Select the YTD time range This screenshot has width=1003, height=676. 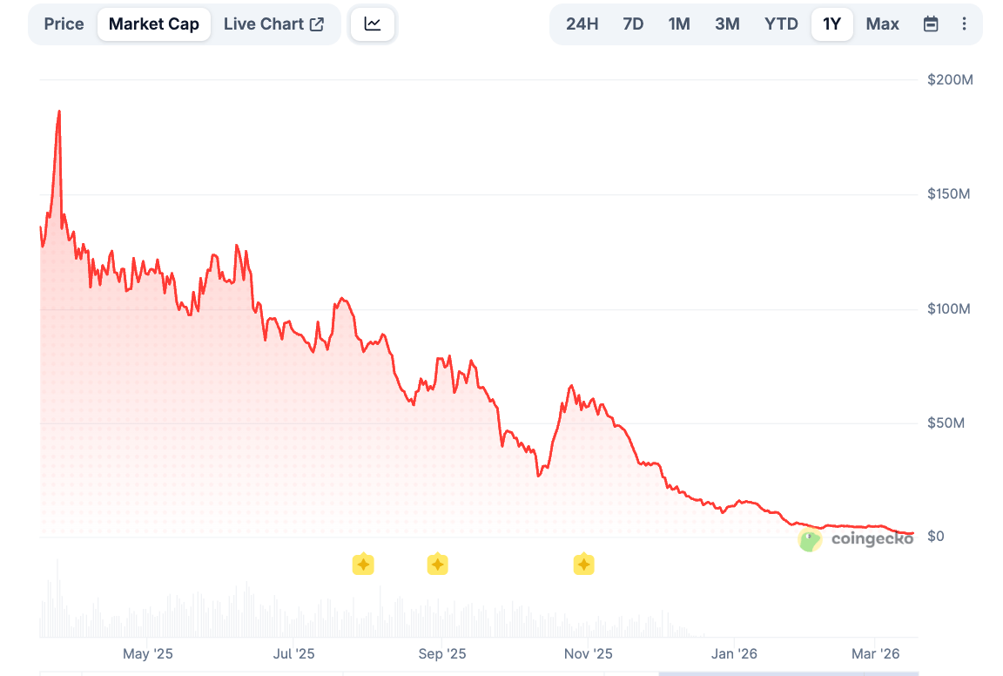click(x=781, y=24)
